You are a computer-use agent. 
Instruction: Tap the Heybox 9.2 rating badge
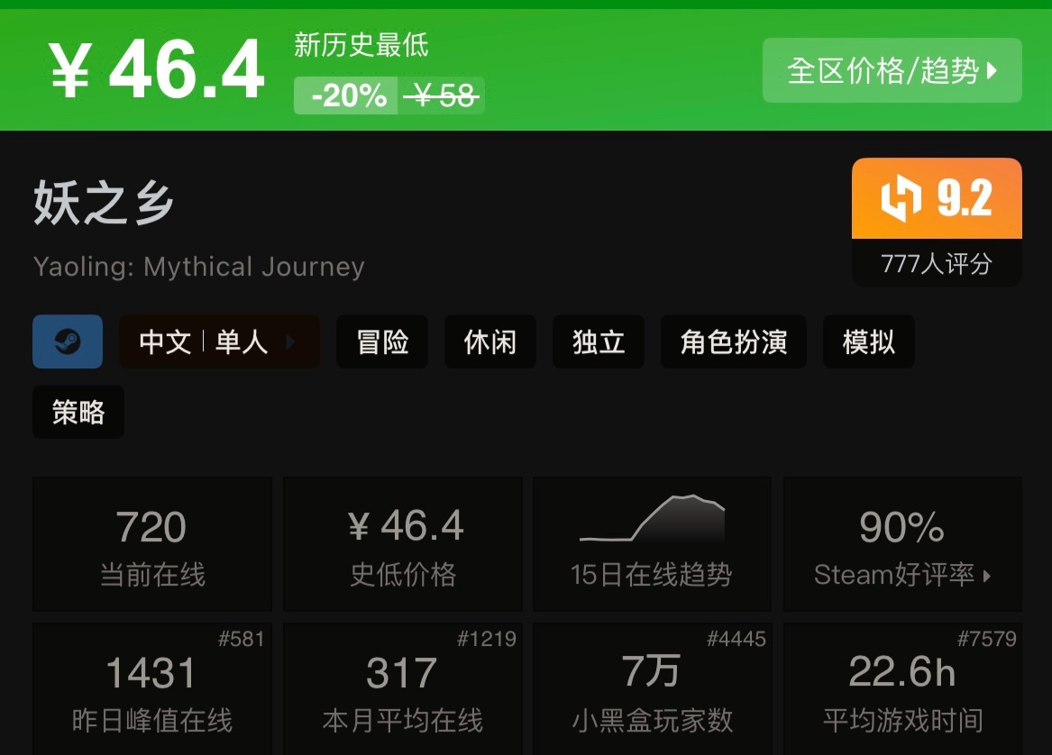[x=937, y=198]
